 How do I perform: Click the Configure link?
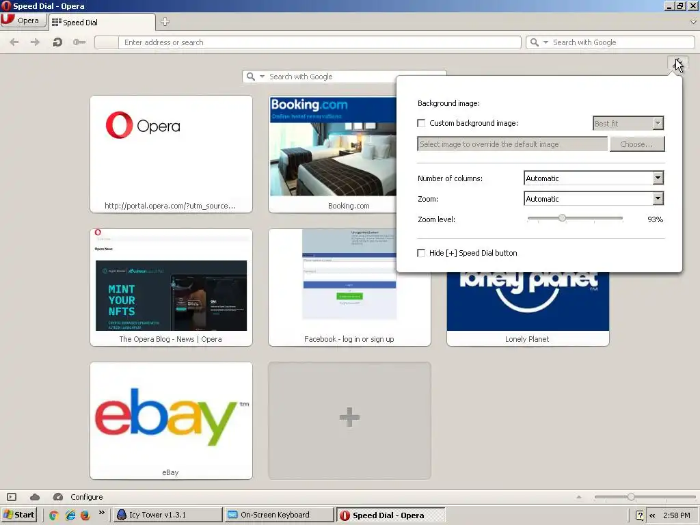[x=87, y=497]
